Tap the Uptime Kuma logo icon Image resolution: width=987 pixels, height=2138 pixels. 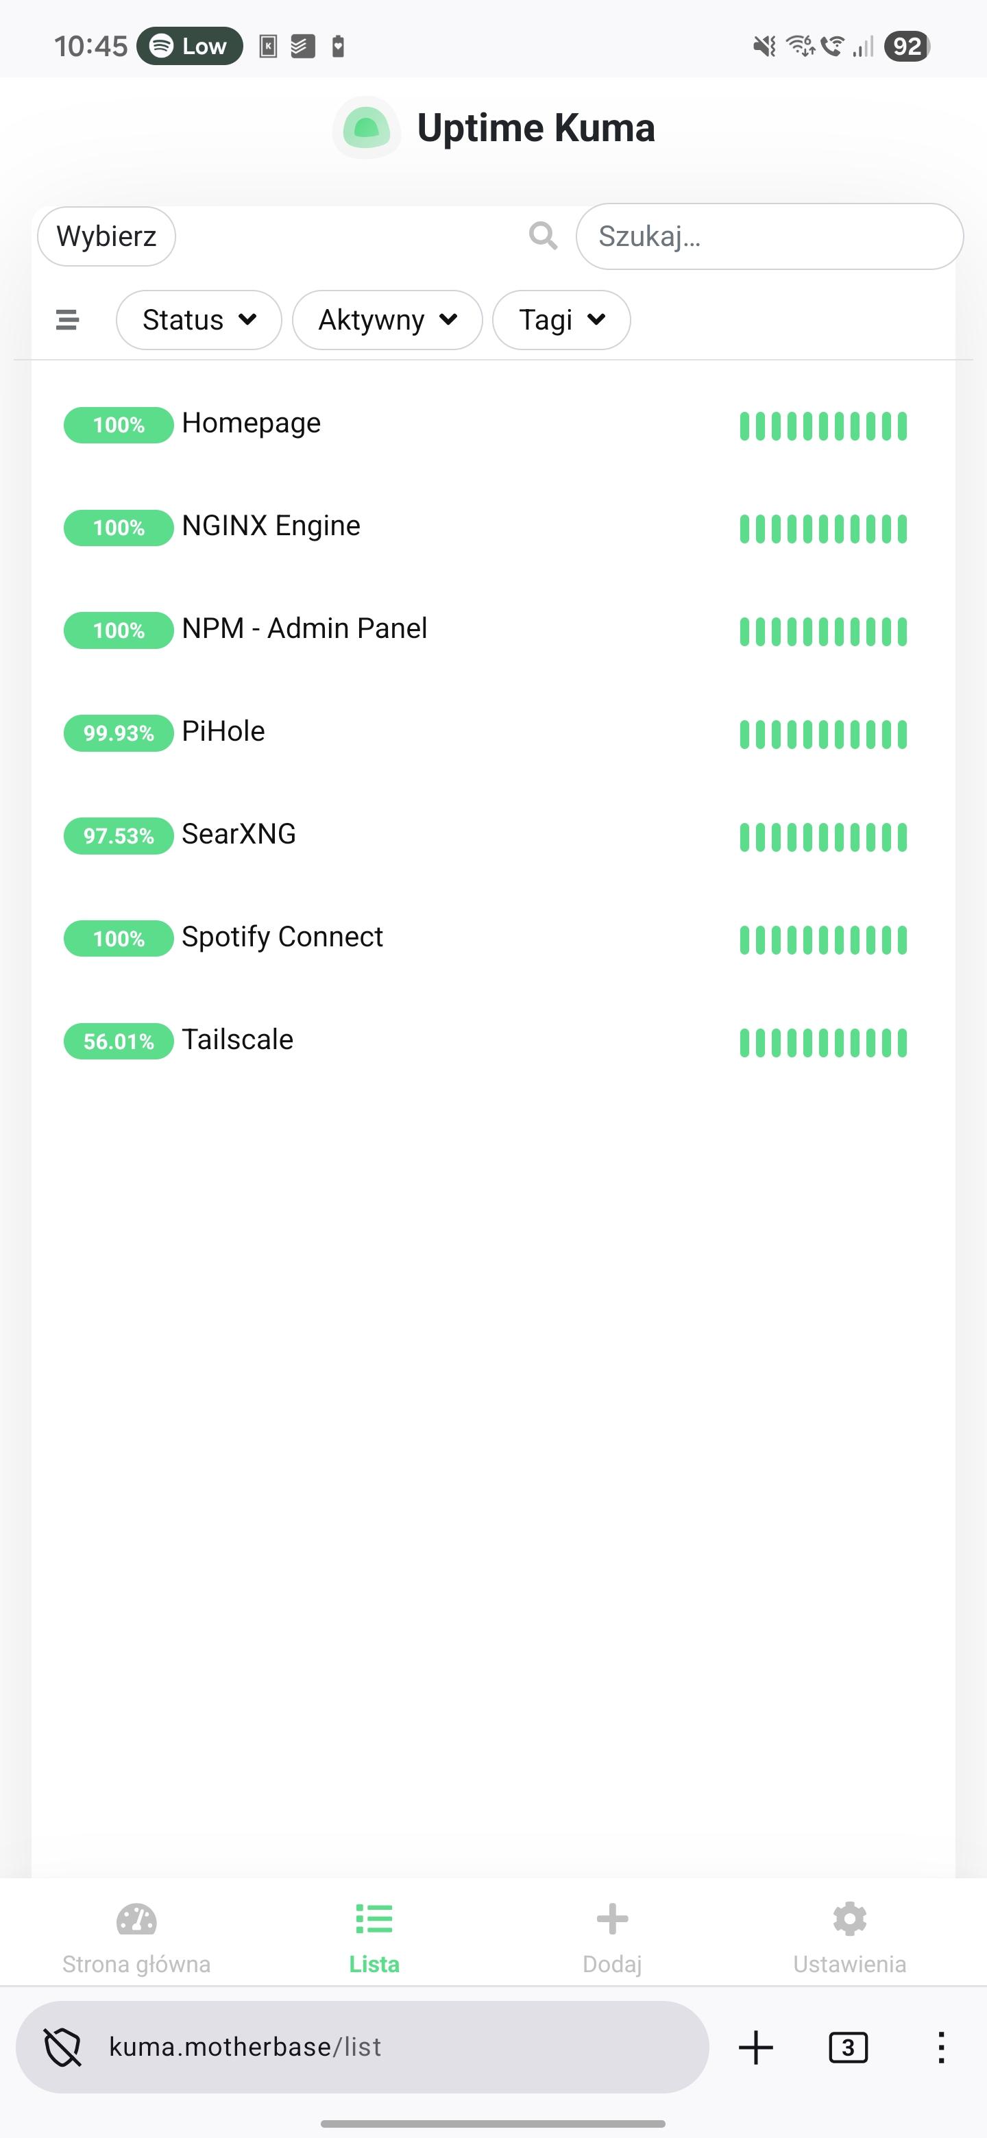366,128
